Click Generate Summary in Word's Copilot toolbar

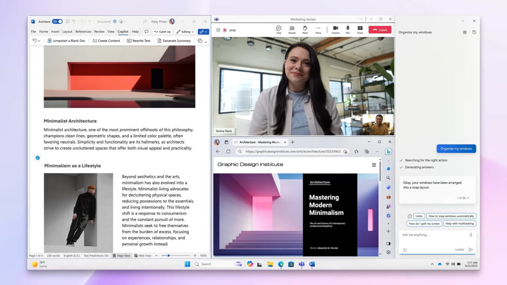coord(174,41)
